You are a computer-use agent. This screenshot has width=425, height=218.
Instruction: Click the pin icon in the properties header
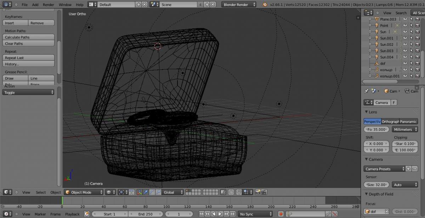pyautogui.click(x=367, y=91)
